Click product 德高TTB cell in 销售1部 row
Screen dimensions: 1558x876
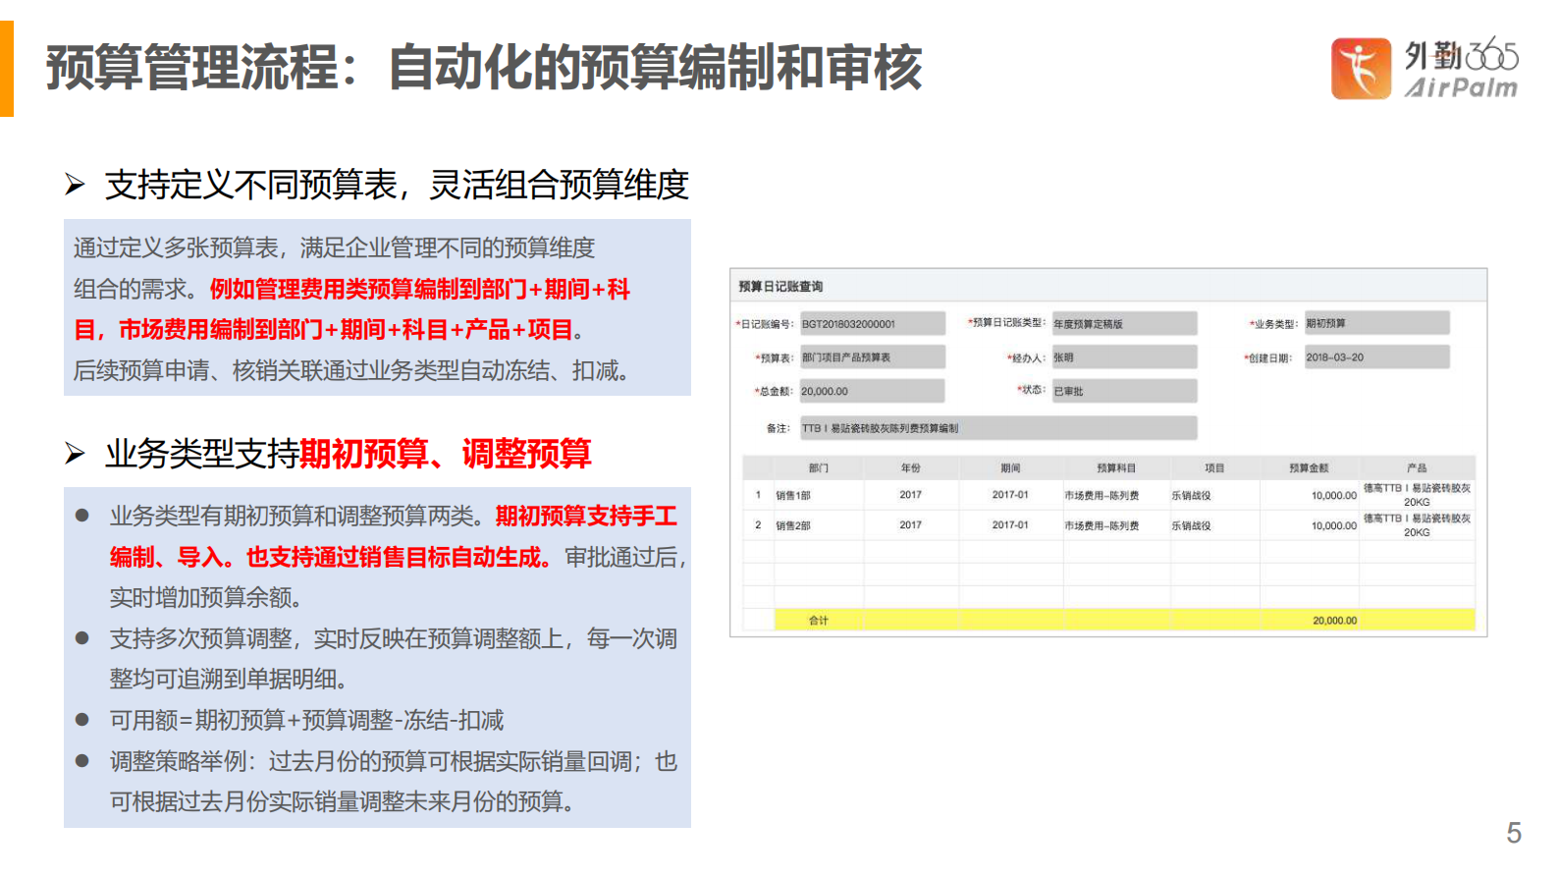pos(1417,495)
